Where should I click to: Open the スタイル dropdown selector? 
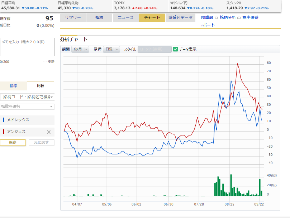154,50
